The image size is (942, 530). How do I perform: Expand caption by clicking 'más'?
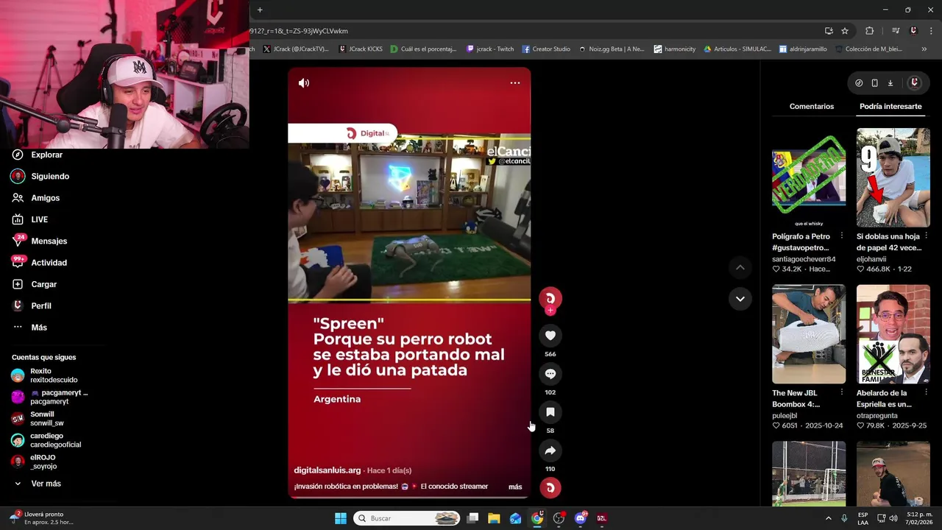click(515, 487)
